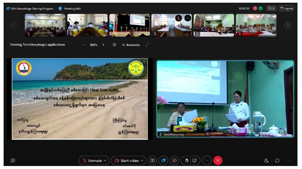Click the red Leave meeting button

pos(218,161)
